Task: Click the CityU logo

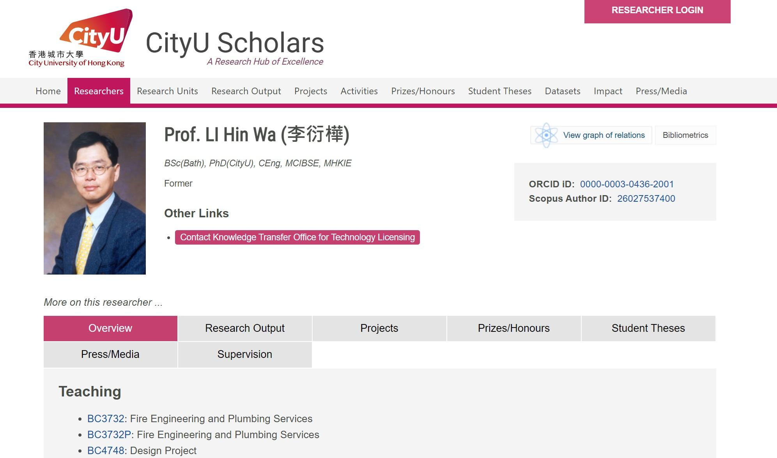Action: (80, 38)
